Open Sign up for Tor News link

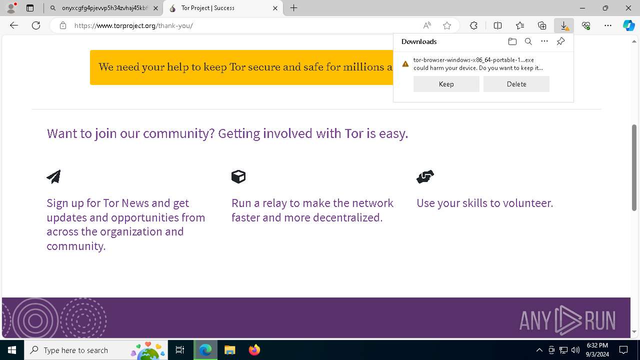coord(126,224)
